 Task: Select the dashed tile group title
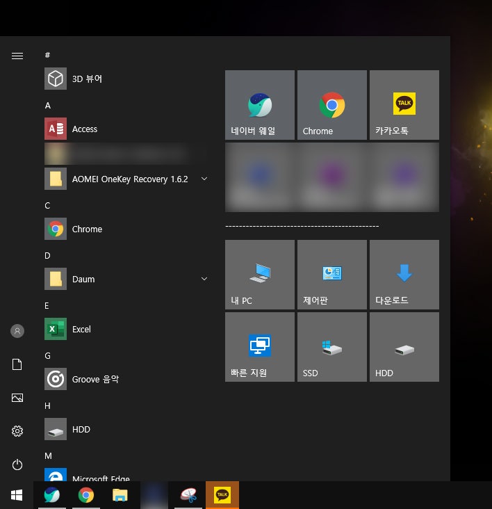coord(302,226)
